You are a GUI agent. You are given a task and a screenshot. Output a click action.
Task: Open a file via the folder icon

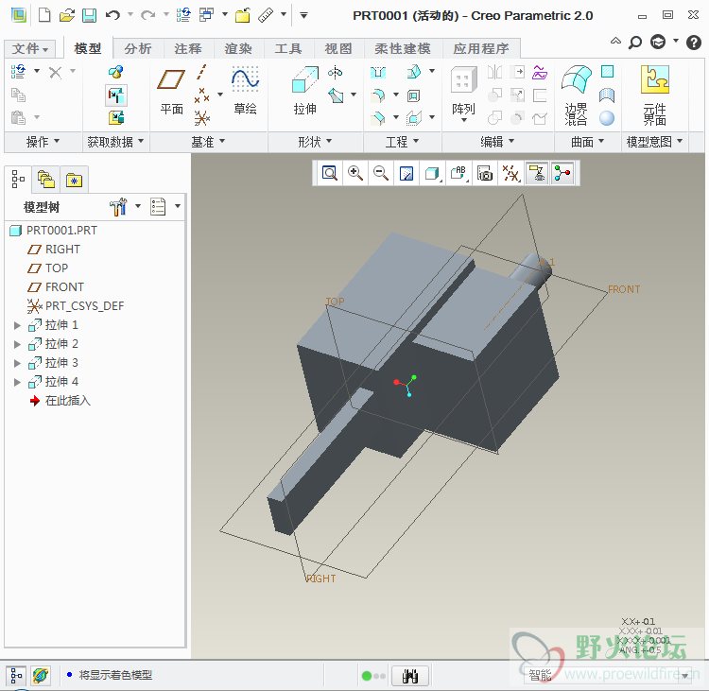pos(67,15)
